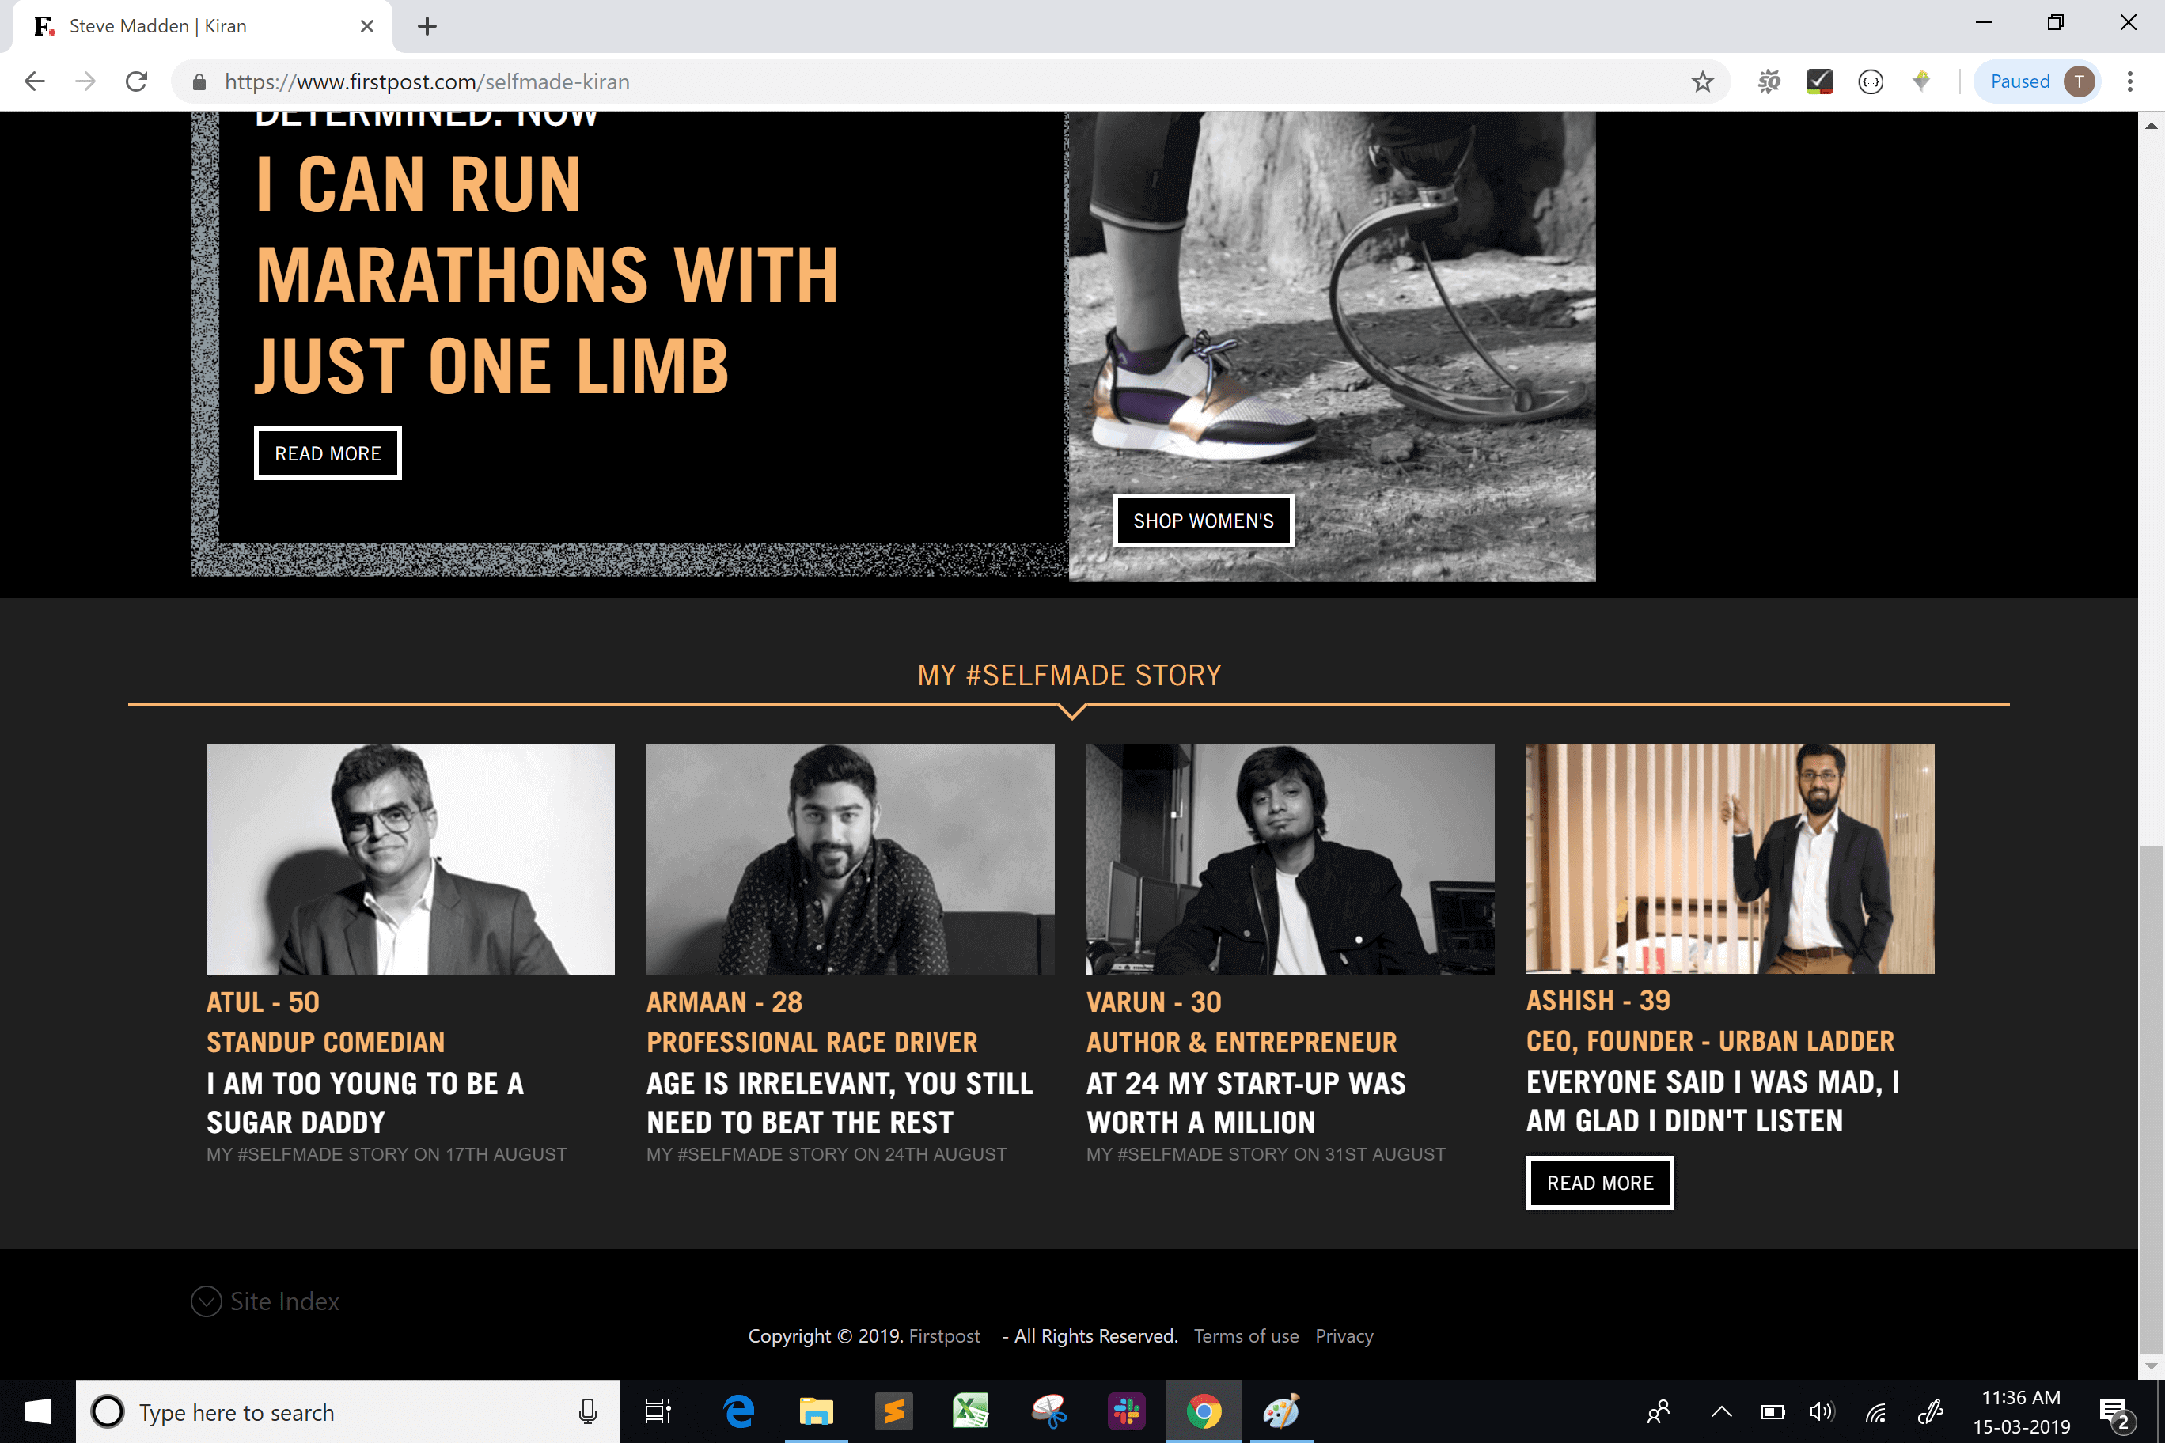Image resolution: width=2165 pixels, height=1443 pixels.
Task: Click the checkmark extension icon
Action: tap(1819, 82)
